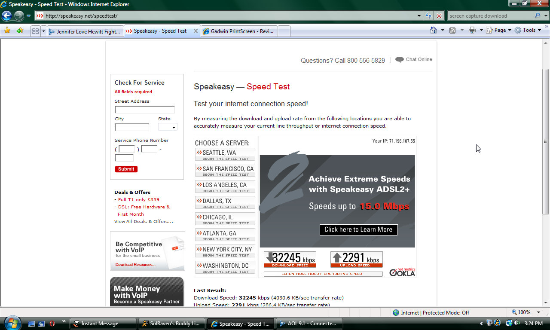Refresh the page using the address bar icon
Screen dimensions: 550x330
pos(428,16)
